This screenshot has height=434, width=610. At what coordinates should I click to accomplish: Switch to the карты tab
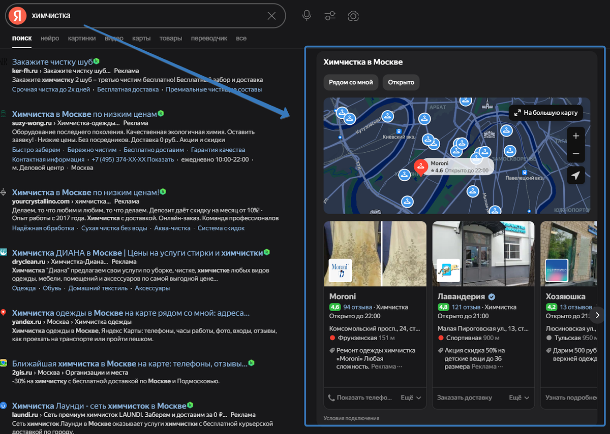click(x=141, y=38)
